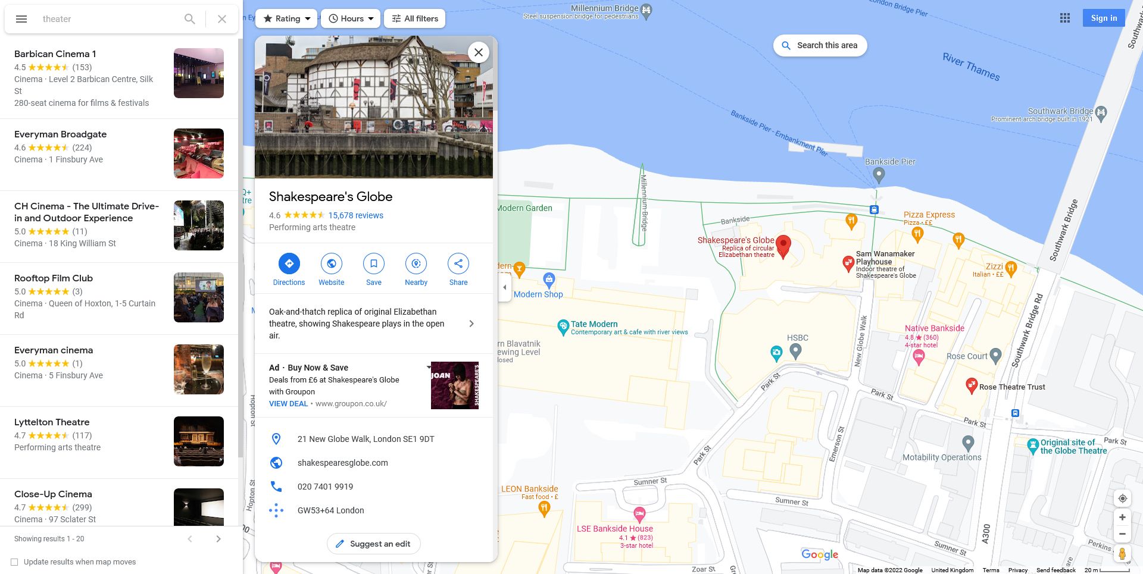Open shakespearesglobe.com website row
Image resolution: width=1143 pixels, height=574 pixels.
pos(374,463)
